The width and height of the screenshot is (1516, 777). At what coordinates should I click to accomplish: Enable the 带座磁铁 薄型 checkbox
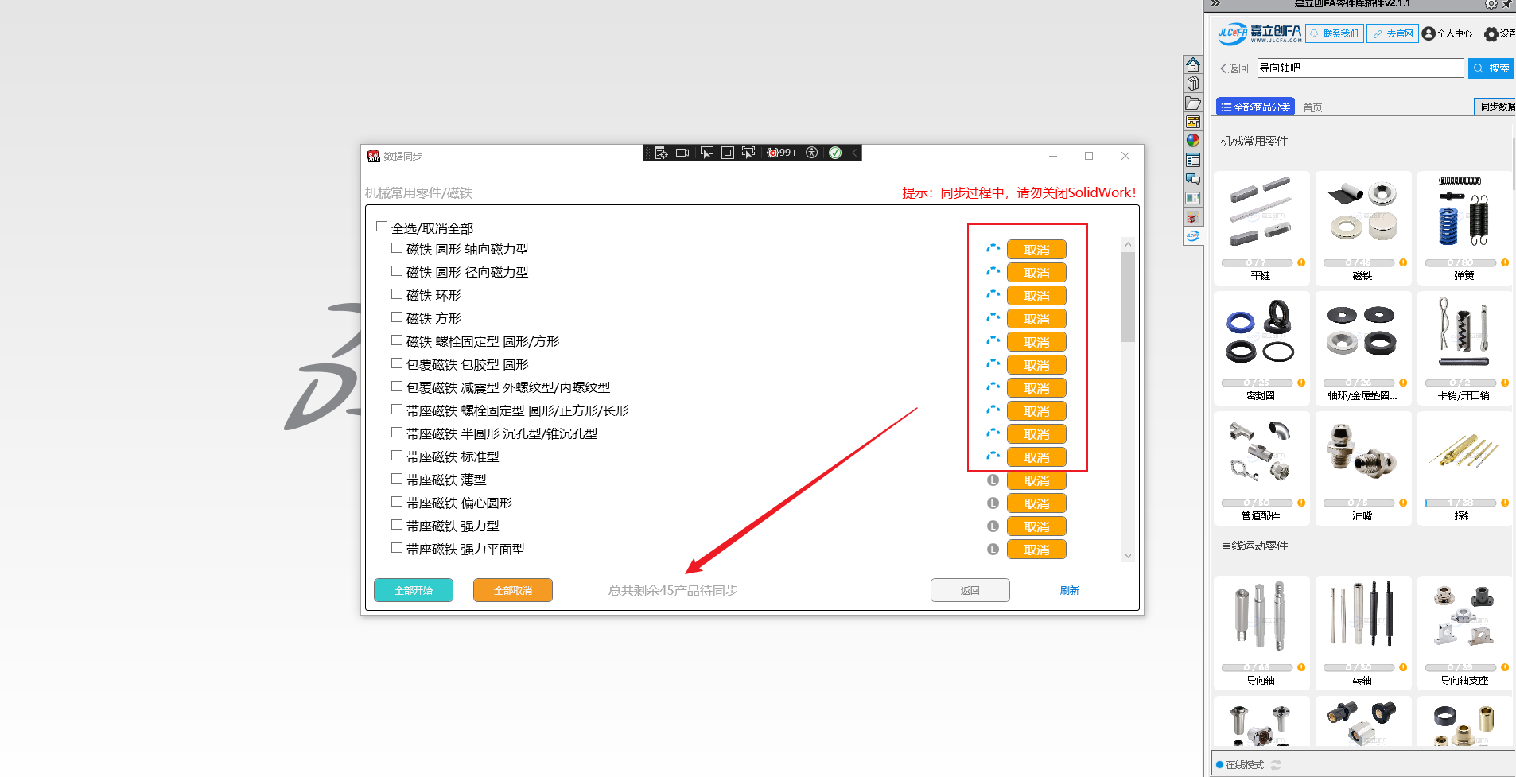(x=397, y=479)
